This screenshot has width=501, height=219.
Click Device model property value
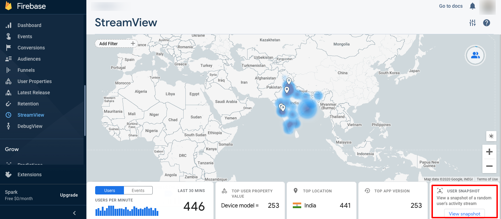click(x=240, y=205)
